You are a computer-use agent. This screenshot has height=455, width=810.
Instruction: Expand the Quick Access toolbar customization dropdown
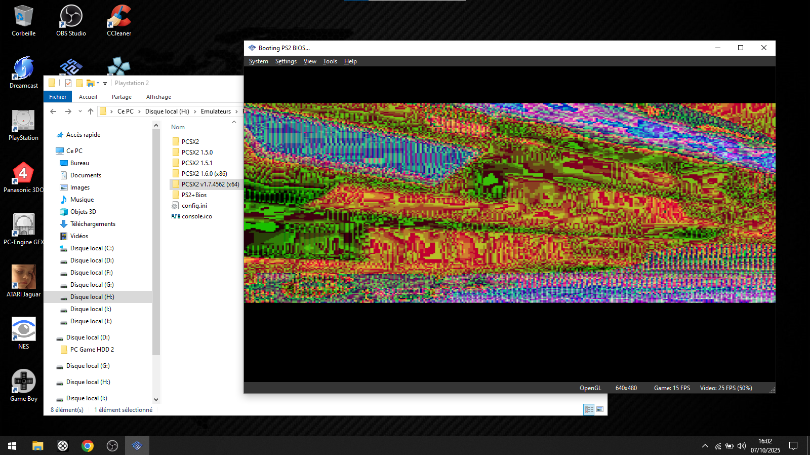(105, 83)
